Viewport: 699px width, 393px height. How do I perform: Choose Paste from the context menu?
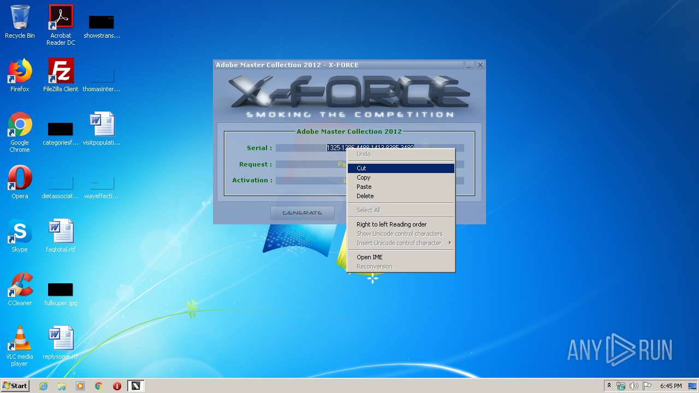pyautogui.click(x=401, y=187)
